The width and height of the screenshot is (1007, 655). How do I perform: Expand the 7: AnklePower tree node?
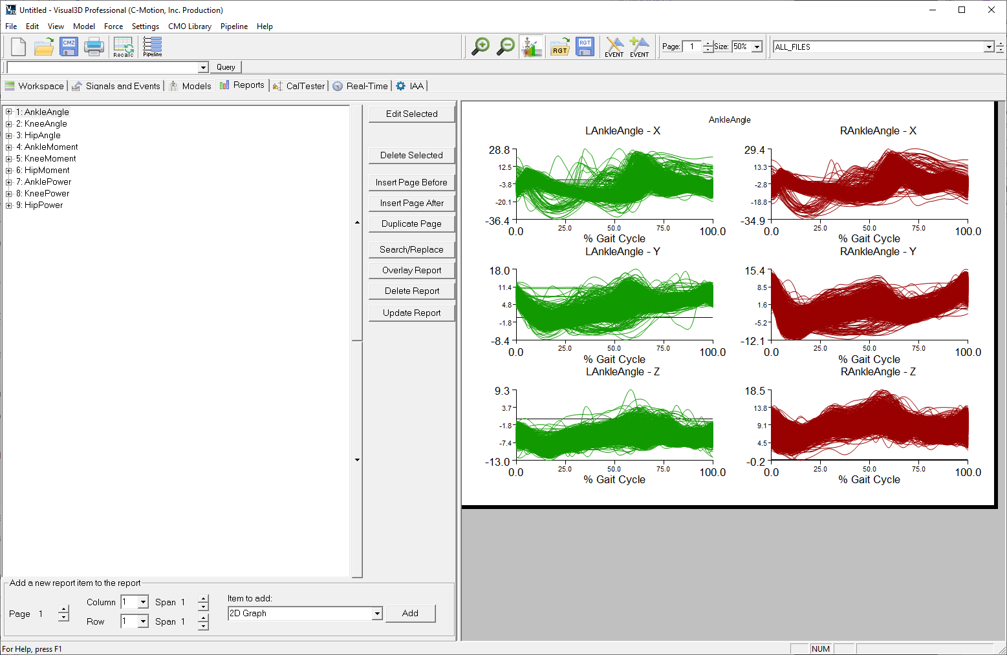coord(9,182)
